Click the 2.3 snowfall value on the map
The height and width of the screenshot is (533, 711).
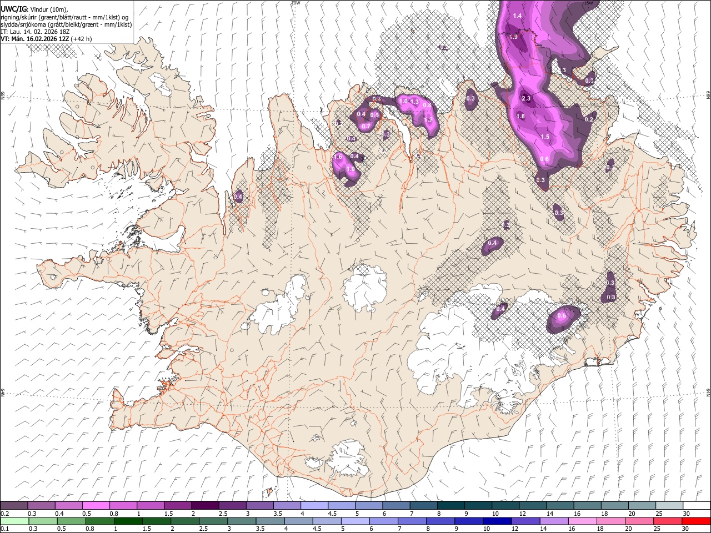pyautogui.click(x=526, y=98)
